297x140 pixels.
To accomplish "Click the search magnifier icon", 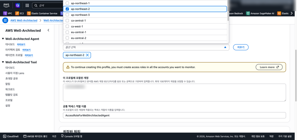I will click(36, 6).
